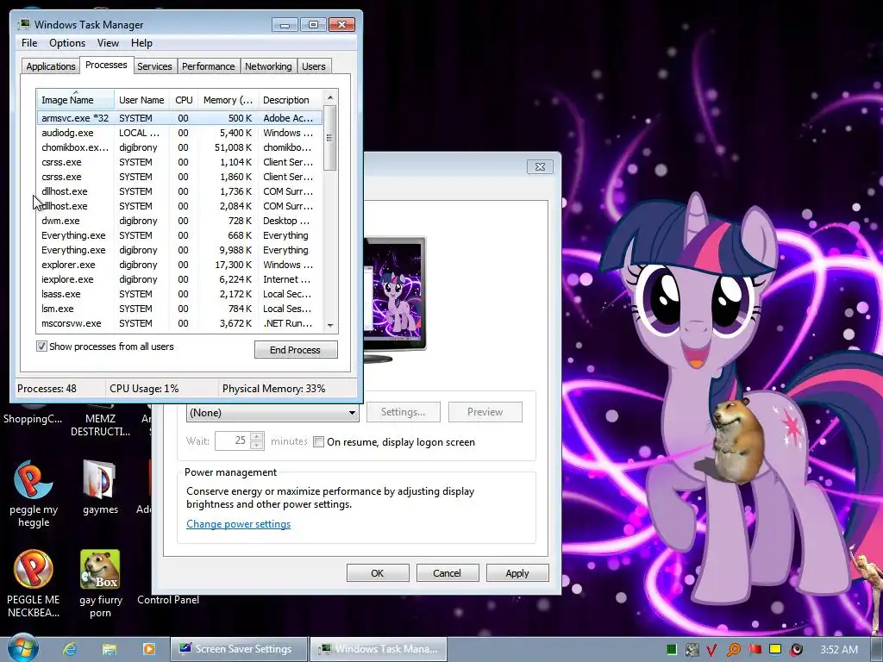
Task: Click the red V tray icon
Action: [x=711, y=650]
